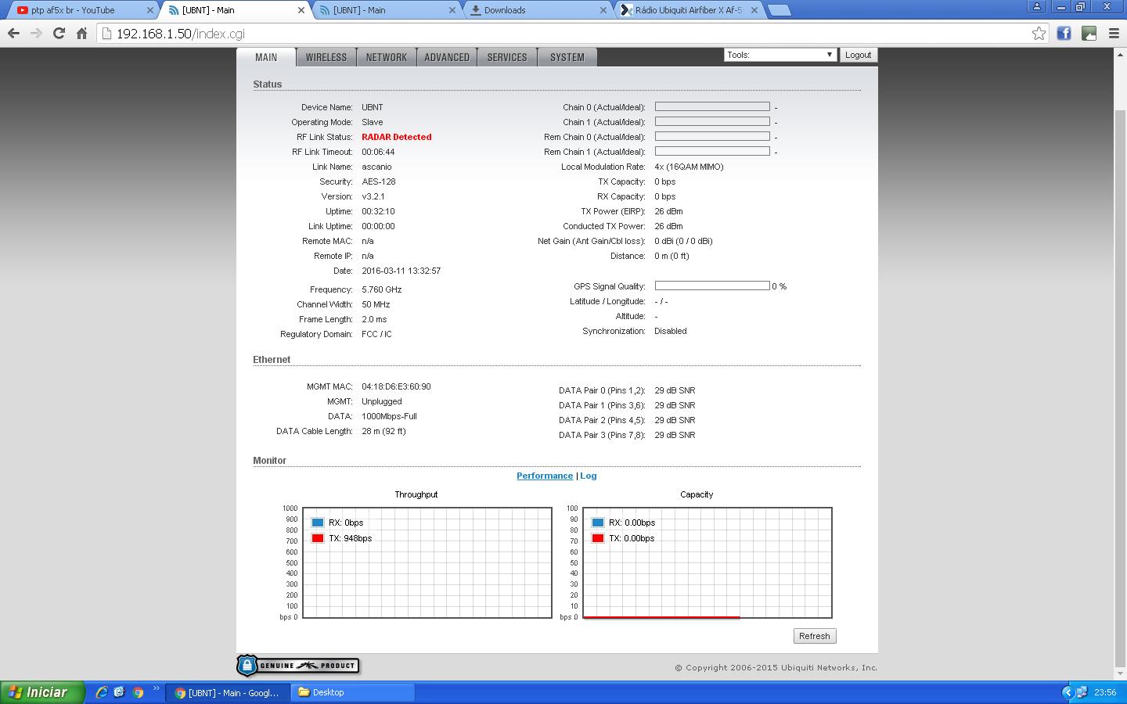Viewport: 1127px width, 704px height.
Task: Open a new browser tab
Action: (x=779, y=10)
